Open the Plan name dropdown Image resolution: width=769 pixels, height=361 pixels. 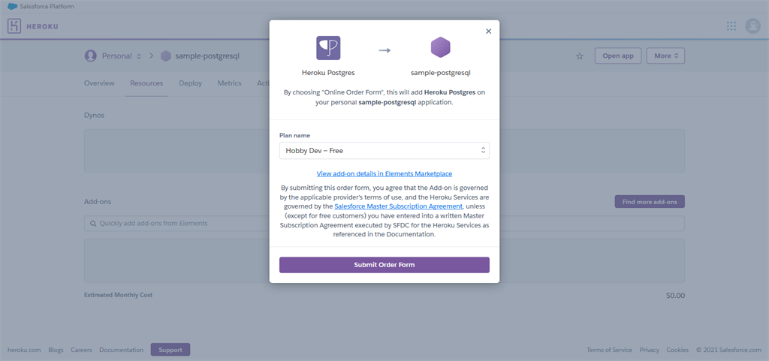point(384,151)
